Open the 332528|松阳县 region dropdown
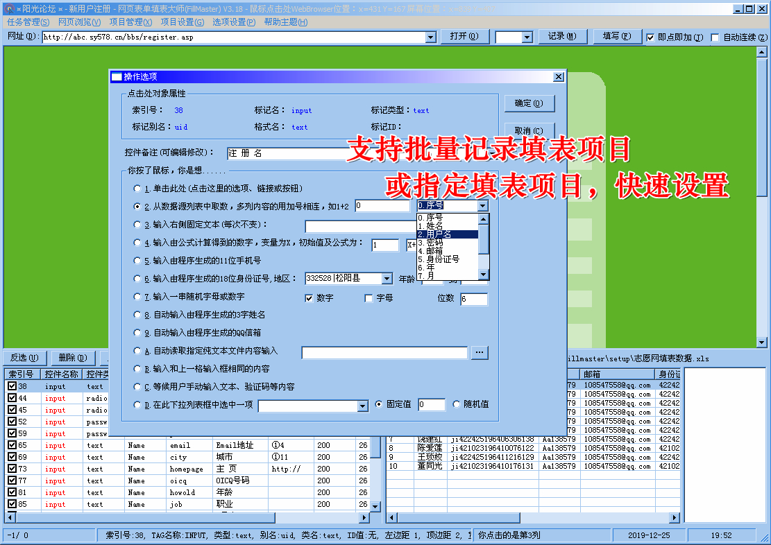 [387, 278]
